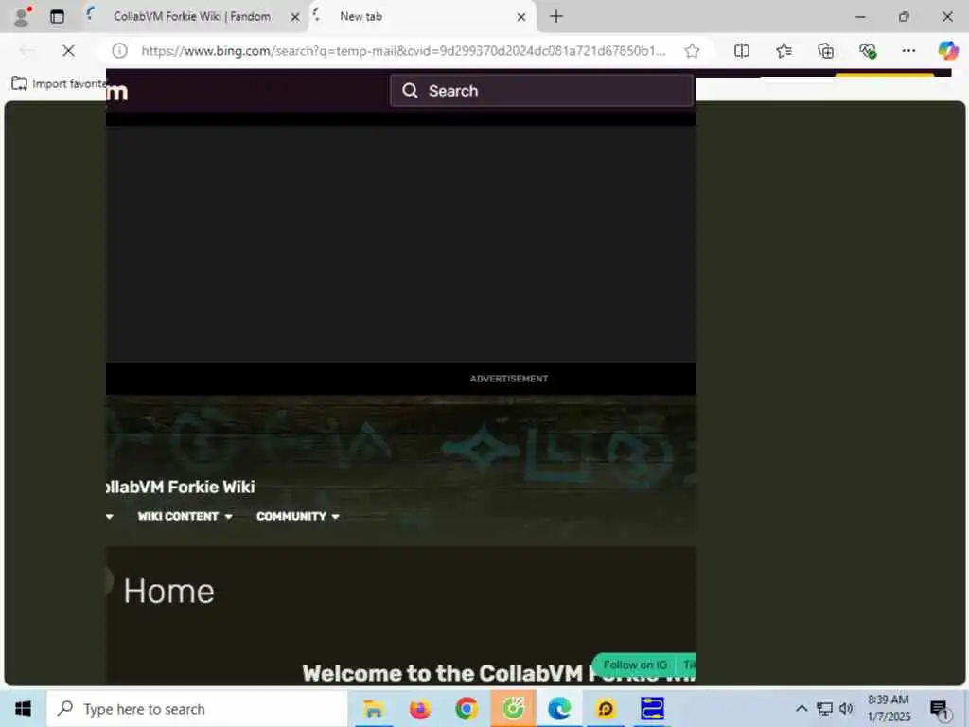Viewport: 969px width, 727px height.
Task: Show hidden system tray icons
Action: (802, 708)
